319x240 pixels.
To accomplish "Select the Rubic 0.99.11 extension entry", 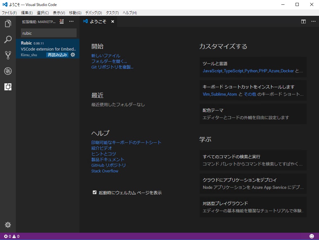I will click(x=47, y=49).
